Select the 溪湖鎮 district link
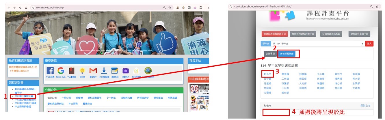The image size is (385, 120). coord(356,74)
